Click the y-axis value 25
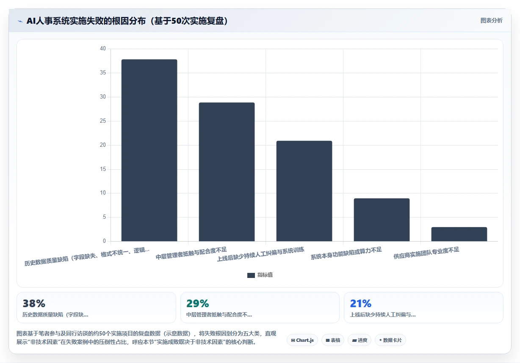 [103, 121]
